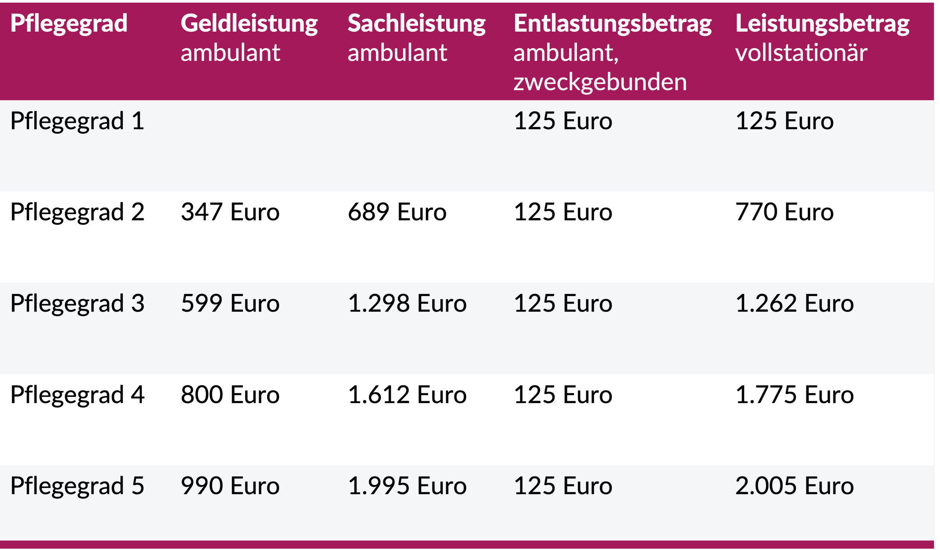
Task: Click the 770 Euro cell
Action: coord(785,212)
